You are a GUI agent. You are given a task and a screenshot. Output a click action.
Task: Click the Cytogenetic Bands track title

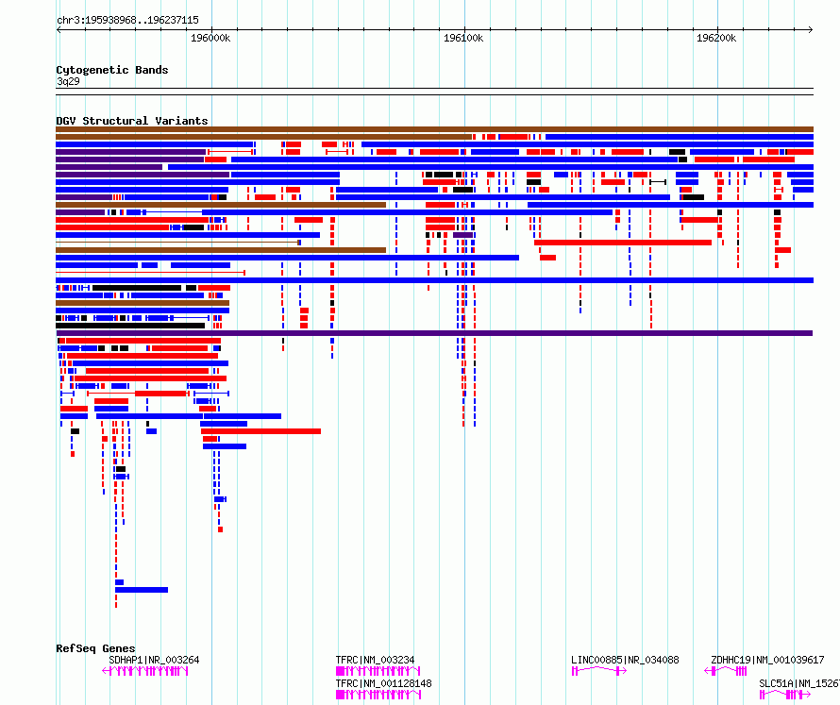(112, 70)
